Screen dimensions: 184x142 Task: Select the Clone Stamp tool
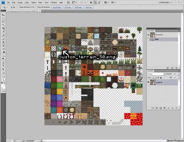pos(3,42)
